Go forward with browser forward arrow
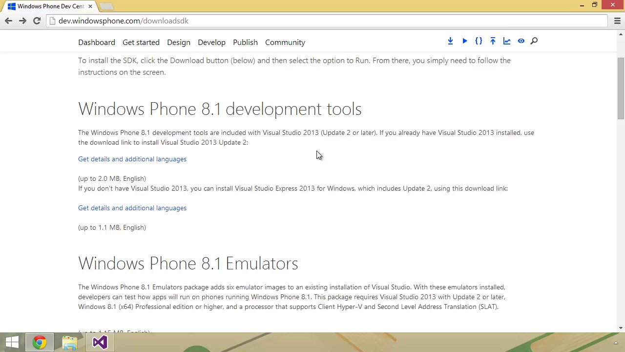Viewport: 625px width, 352px height. pyautogui.click(x=22, y=21)
